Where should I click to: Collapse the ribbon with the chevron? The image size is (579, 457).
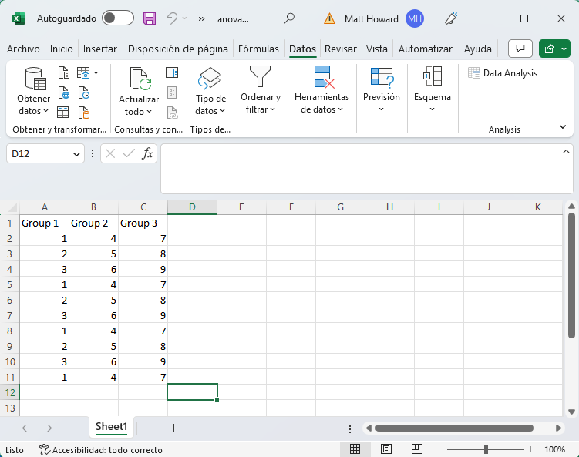(563, 126)
